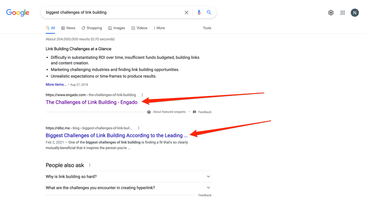Switch to the Images tab
366x200 pixels.
[x=117, y=28]
